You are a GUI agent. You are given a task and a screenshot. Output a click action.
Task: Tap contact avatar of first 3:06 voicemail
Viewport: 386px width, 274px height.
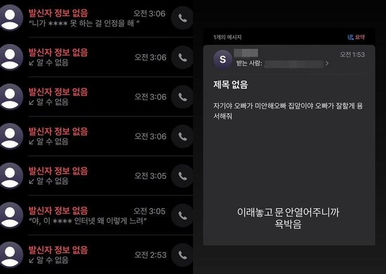[10, 18]
